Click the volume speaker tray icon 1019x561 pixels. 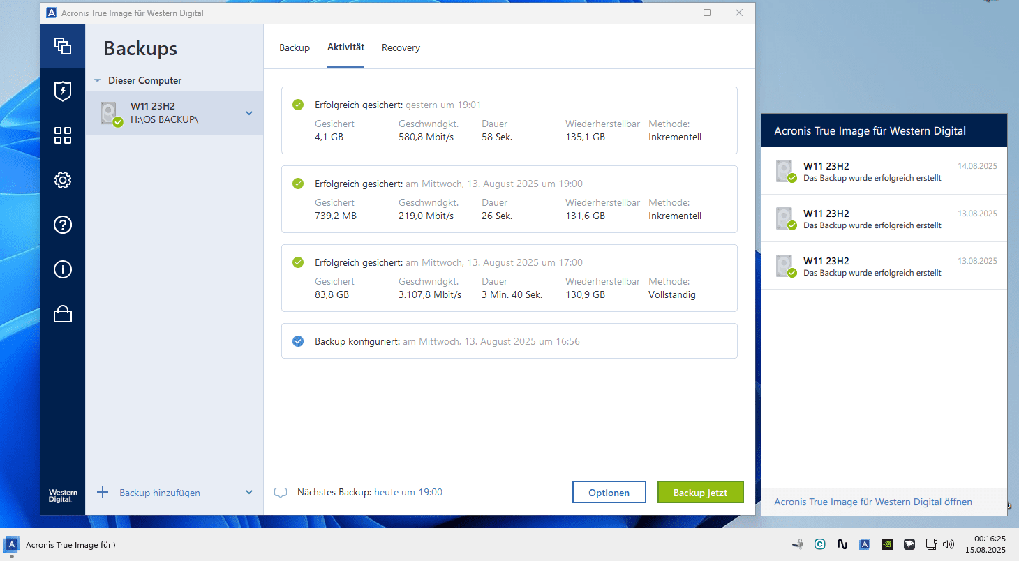click(949, 544)
